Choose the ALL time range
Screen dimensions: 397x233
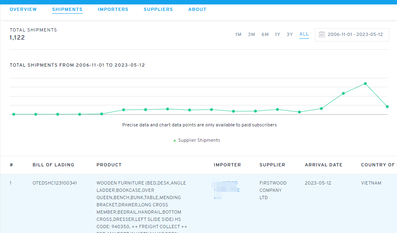[x=304, y=34]
